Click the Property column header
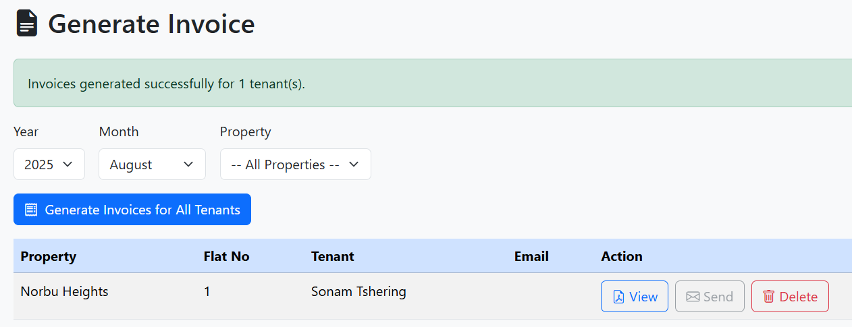This screenshot has width=852, height=327. point(49,256)
